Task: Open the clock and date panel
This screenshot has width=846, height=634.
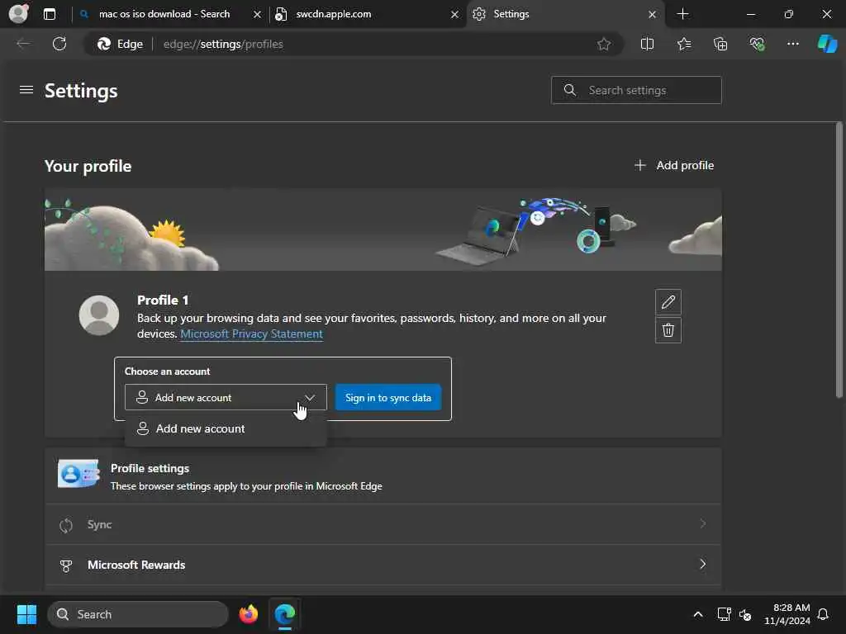Action: pyautogui.click(x=787, y=614)
